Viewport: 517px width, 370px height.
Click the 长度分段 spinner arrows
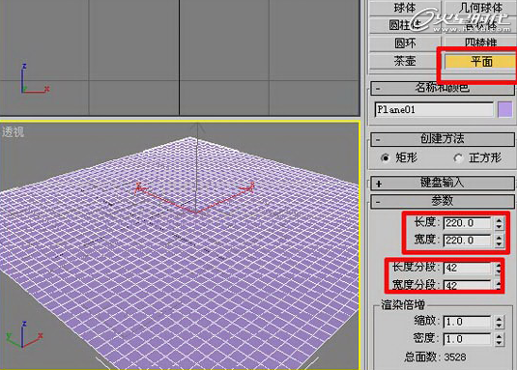[499, 269]
